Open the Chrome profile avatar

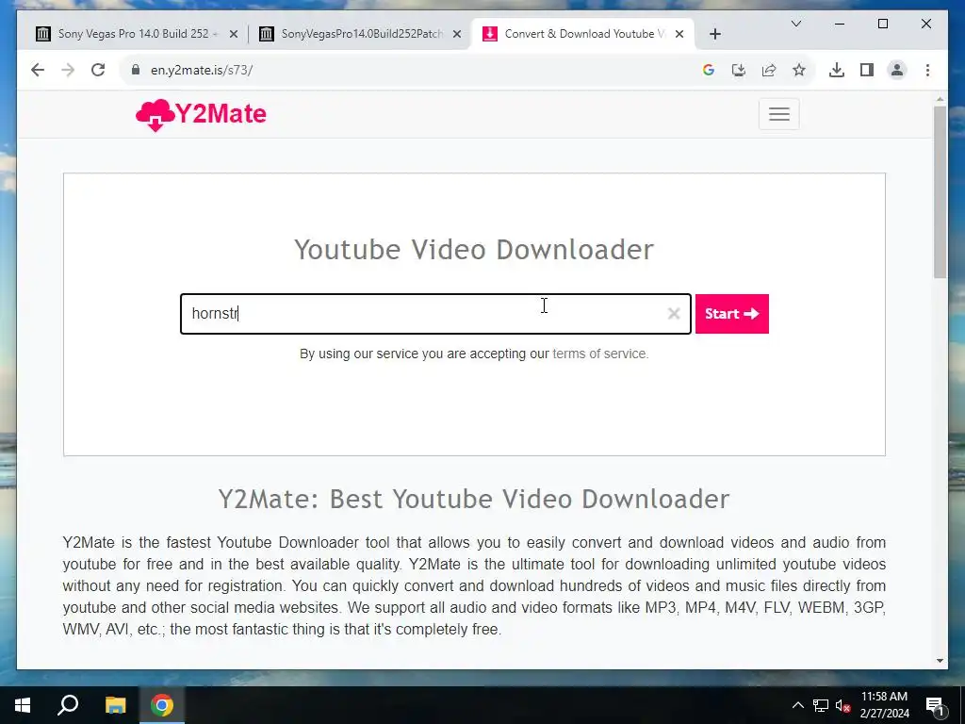(897, 70)
